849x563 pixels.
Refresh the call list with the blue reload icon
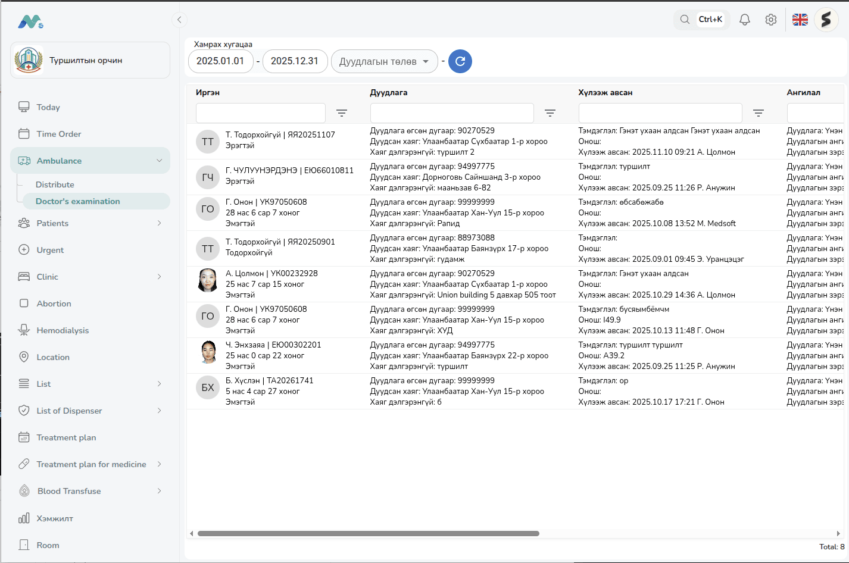click(460, 61)
